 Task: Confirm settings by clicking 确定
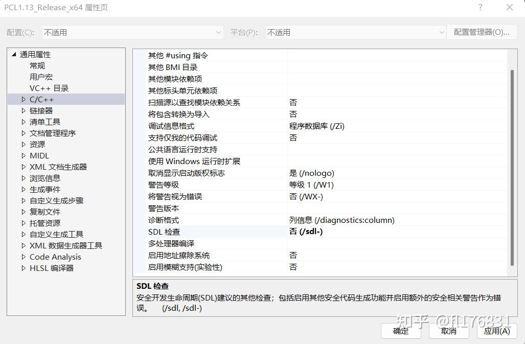[400, 331]
